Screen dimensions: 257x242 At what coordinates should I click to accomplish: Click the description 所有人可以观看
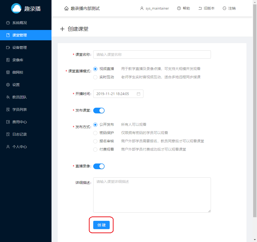coord(134,125)
